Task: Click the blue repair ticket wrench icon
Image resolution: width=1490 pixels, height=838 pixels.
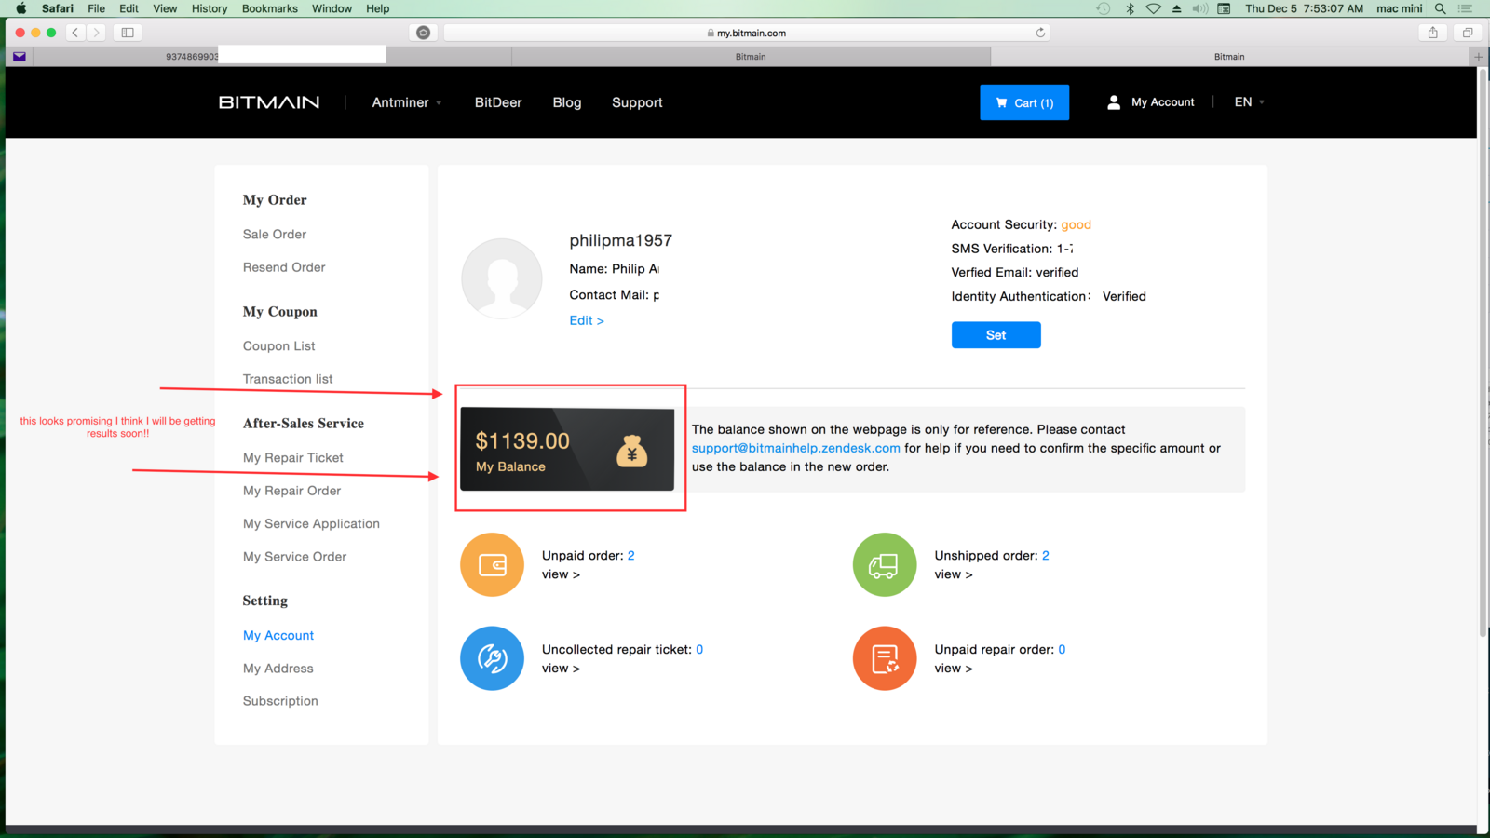Action: point(493,658)
